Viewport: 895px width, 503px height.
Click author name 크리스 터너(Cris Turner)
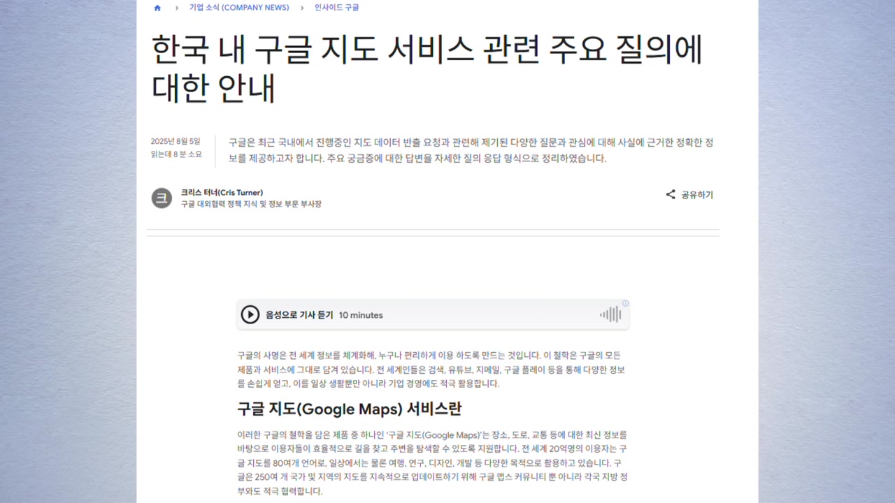pyautogui.click(x=222, y=192)
